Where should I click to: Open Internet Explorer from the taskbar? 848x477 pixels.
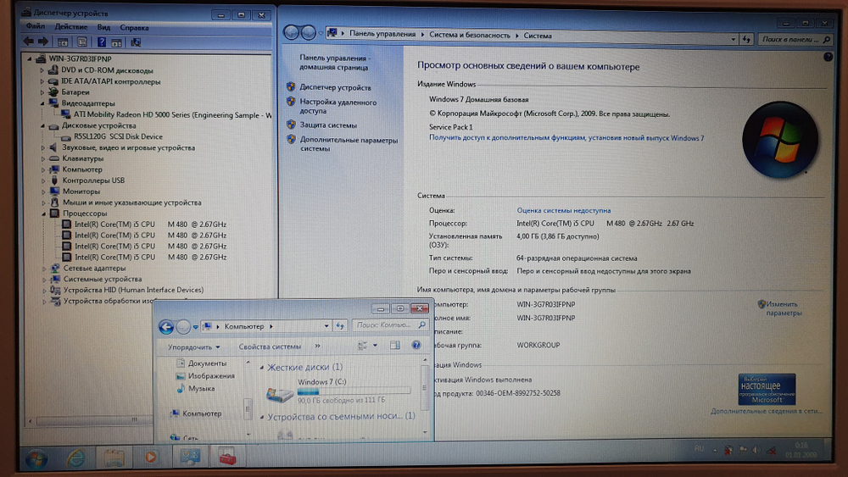[x=75, y=458]
